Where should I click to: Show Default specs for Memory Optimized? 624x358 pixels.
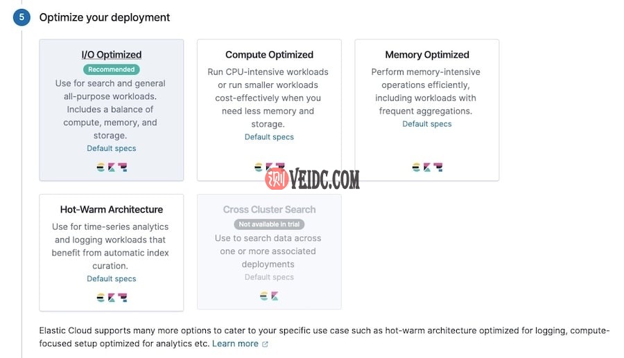click(x=427, y=124)
